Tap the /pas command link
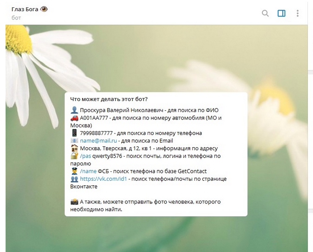Viewport: 313px width, 252px height. [85, 156]
